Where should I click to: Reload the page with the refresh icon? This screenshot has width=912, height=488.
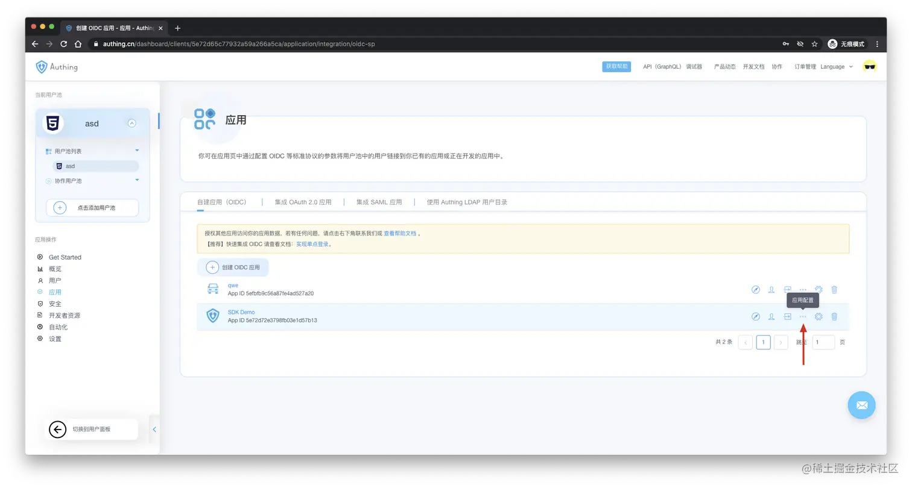coord(63,44)
